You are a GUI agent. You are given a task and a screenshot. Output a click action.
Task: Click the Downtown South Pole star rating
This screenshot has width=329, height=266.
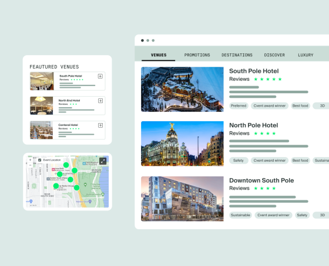click(265, 188)
